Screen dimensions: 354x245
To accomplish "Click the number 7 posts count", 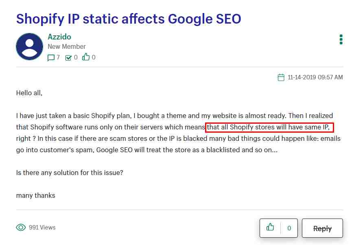I will tap(58, 57).
